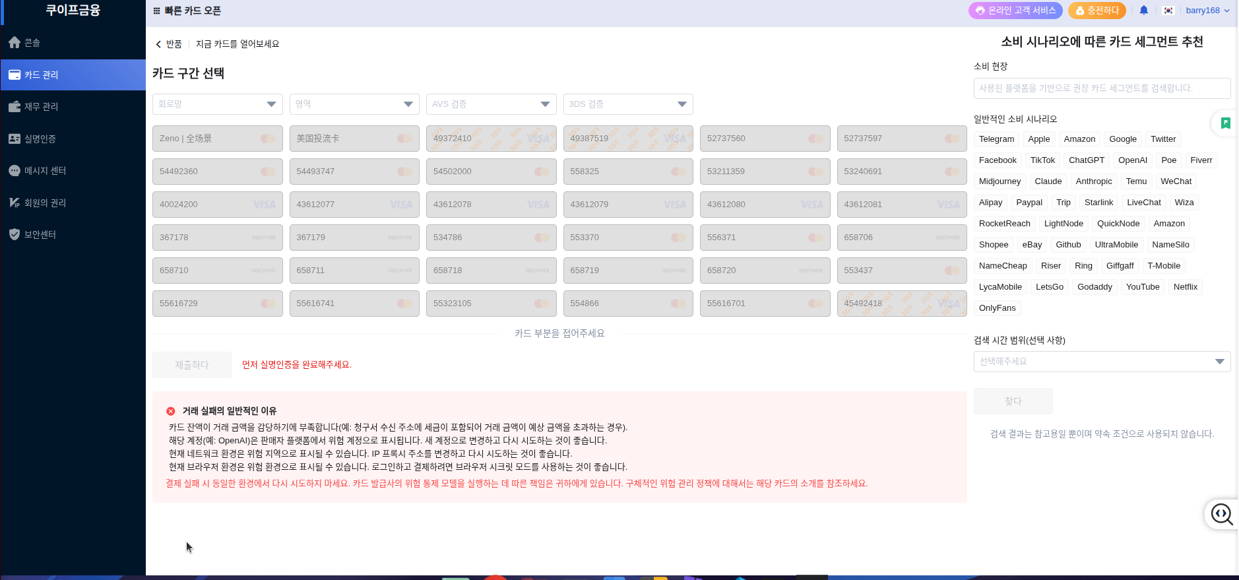Click the VIP icon beside 회원의 권리

pos(15,203)
